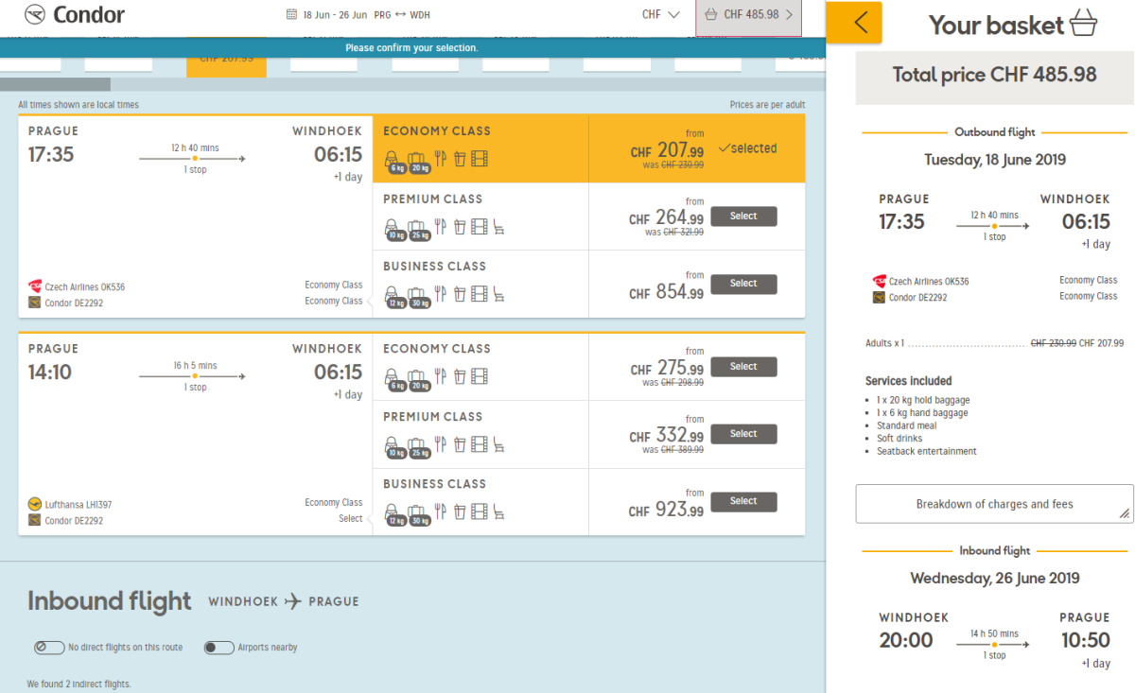Viewport: 1135px width, 693px height.
Task: Collapse the basket with the orange back arrow
Action: [x=860, y=23]
